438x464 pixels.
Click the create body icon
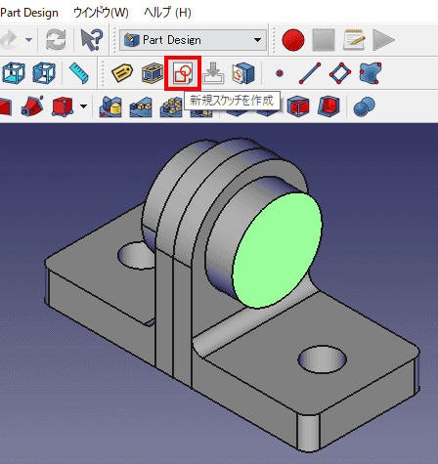coord(153,72)
